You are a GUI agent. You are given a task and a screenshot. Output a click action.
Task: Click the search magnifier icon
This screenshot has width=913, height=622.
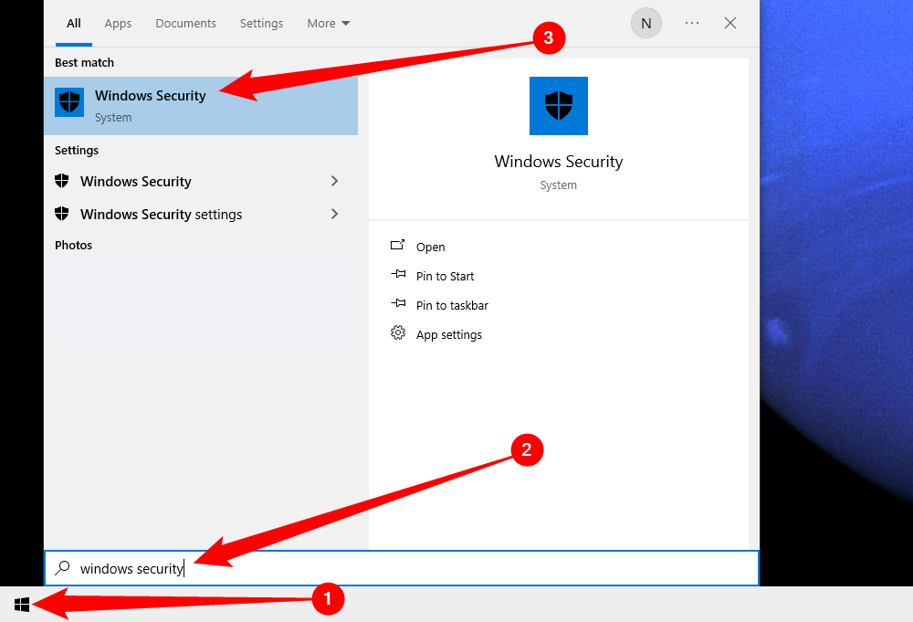(61, 568)
